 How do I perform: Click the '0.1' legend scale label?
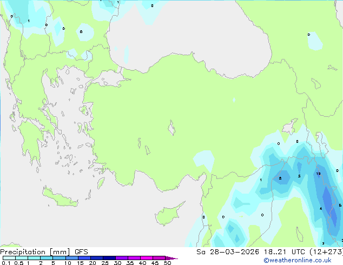(6, 263)
